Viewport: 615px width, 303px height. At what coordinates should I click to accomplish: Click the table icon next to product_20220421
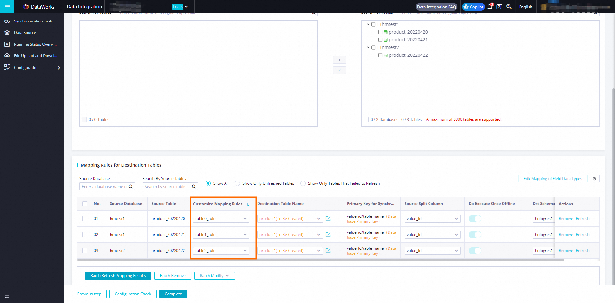pos(386,40)
